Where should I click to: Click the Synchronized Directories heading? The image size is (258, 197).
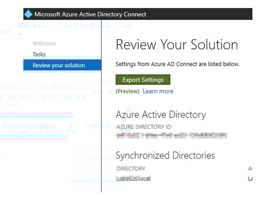pyautogui.click(x=165, y=155)
